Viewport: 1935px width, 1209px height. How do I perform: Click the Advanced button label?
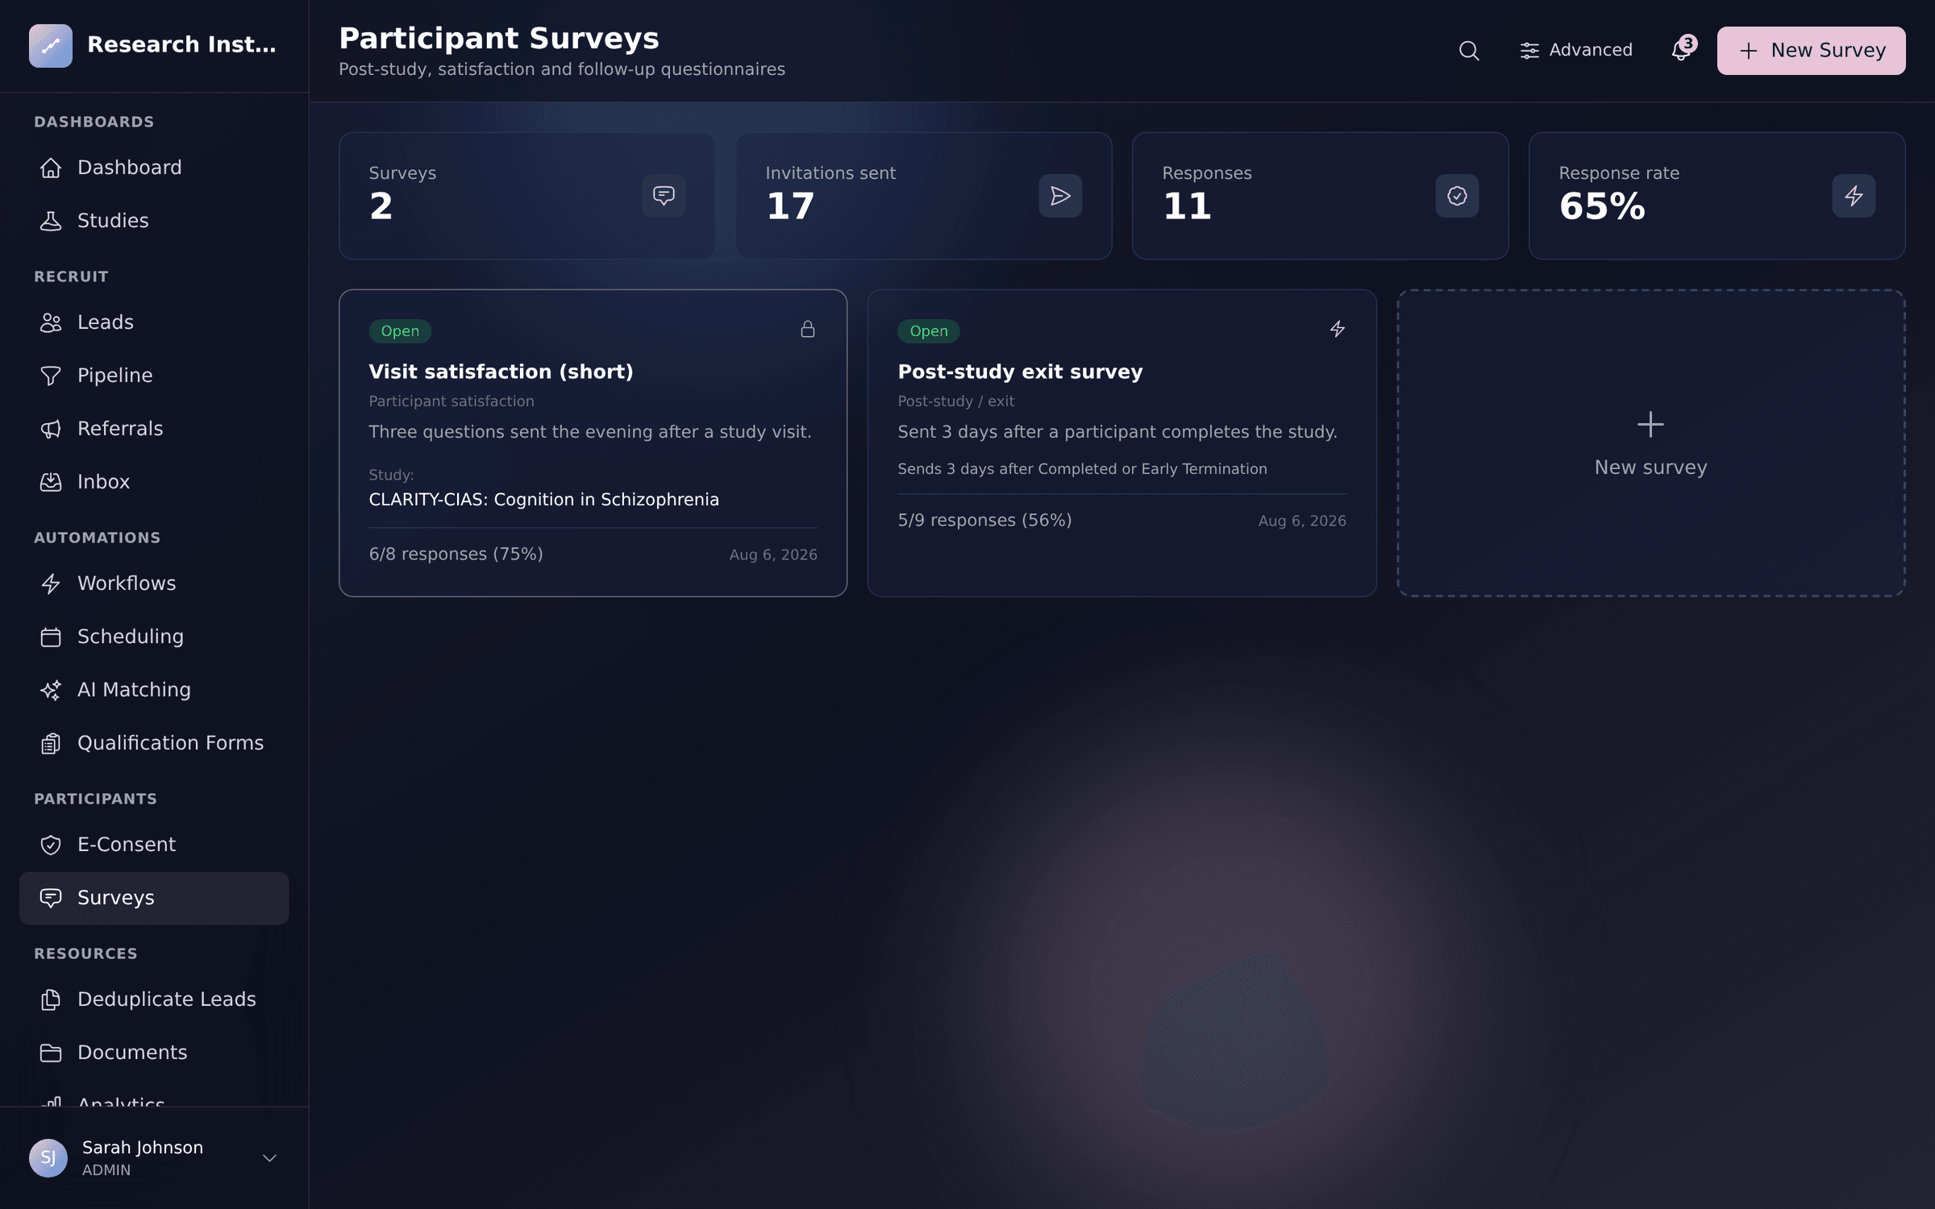(x=1590, y=50)
